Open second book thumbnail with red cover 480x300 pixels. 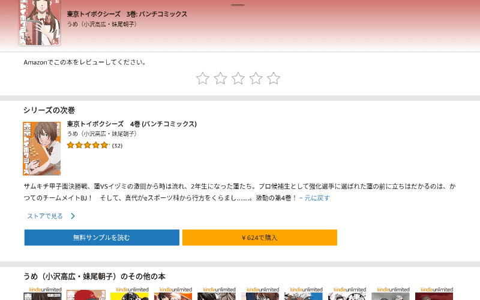(86, 295)
